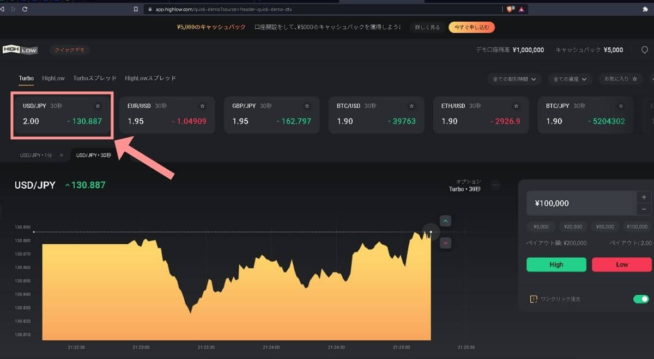Viewport: 654px width, 359px height.
Task: Choose the ¥50,000 preset amount
Action: coord(605,227)
